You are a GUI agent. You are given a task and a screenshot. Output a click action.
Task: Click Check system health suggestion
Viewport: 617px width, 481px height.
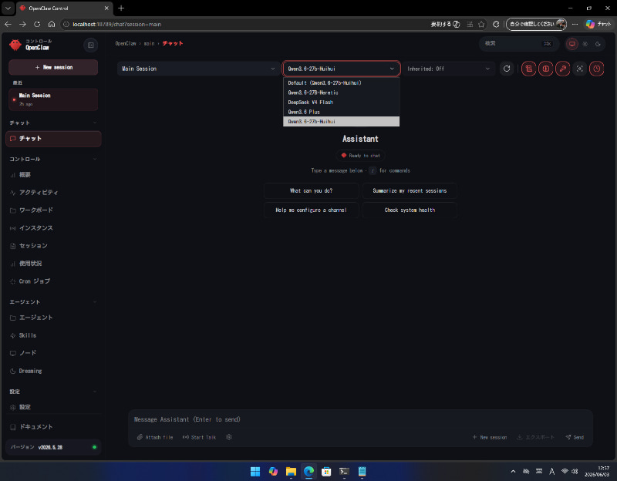(x=410, y=210)
